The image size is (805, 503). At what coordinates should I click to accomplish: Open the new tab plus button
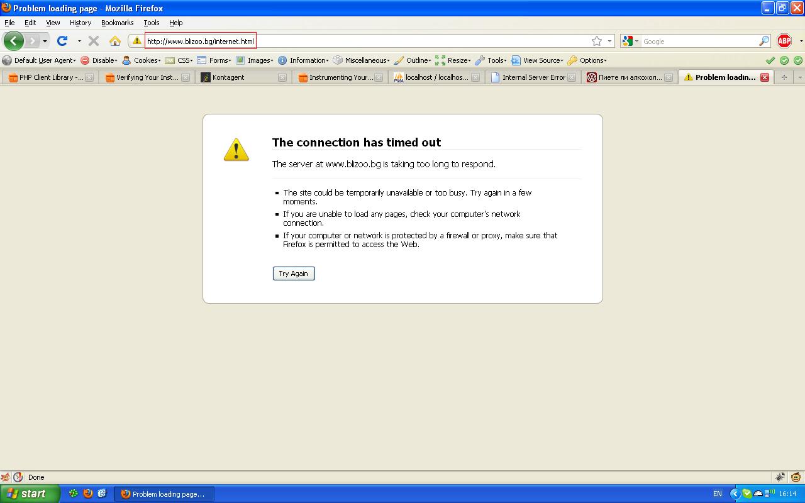[784, 77]
